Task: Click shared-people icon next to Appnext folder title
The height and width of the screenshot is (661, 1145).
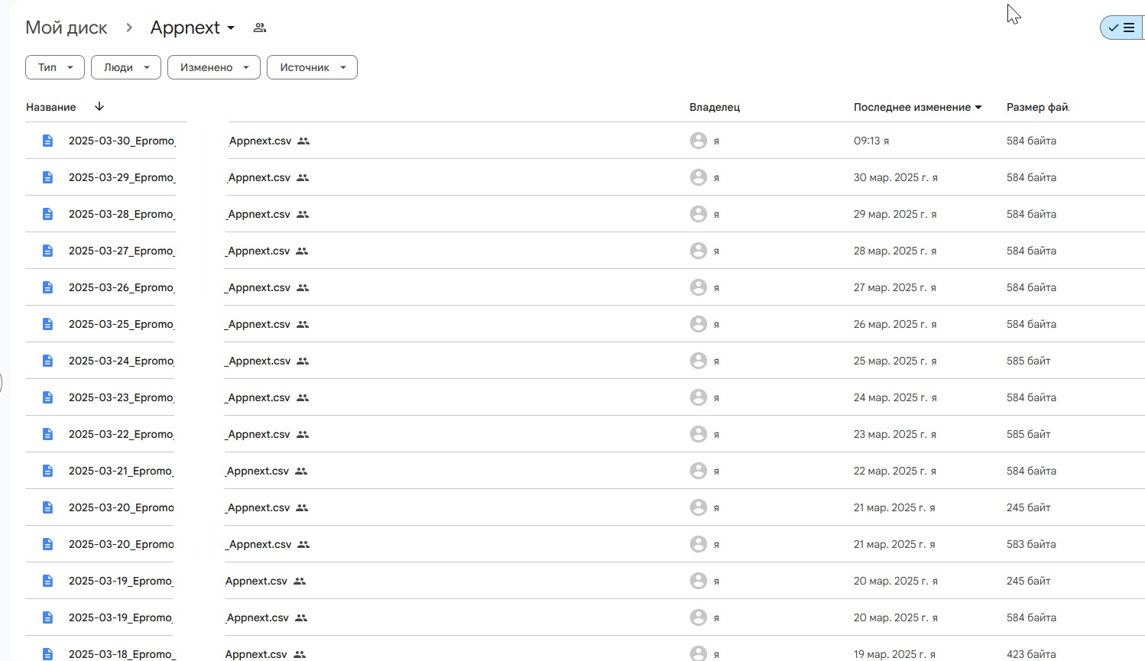Action: click(260, 28)
